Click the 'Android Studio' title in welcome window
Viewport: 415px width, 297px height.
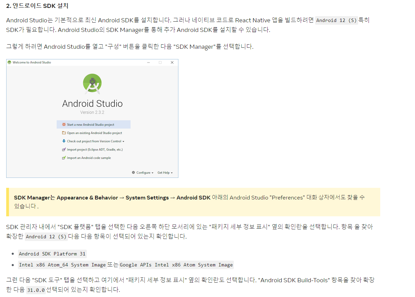click(x=92, y=103)
